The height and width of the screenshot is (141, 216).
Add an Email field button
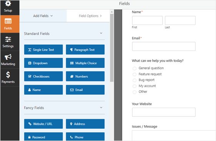[85, 90]
